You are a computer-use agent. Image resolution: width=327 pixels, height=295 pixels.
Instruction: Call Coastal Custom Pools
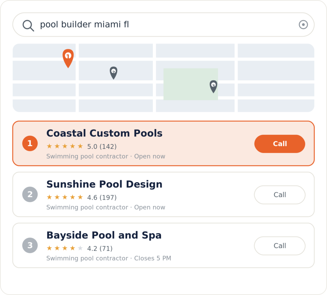280,144
